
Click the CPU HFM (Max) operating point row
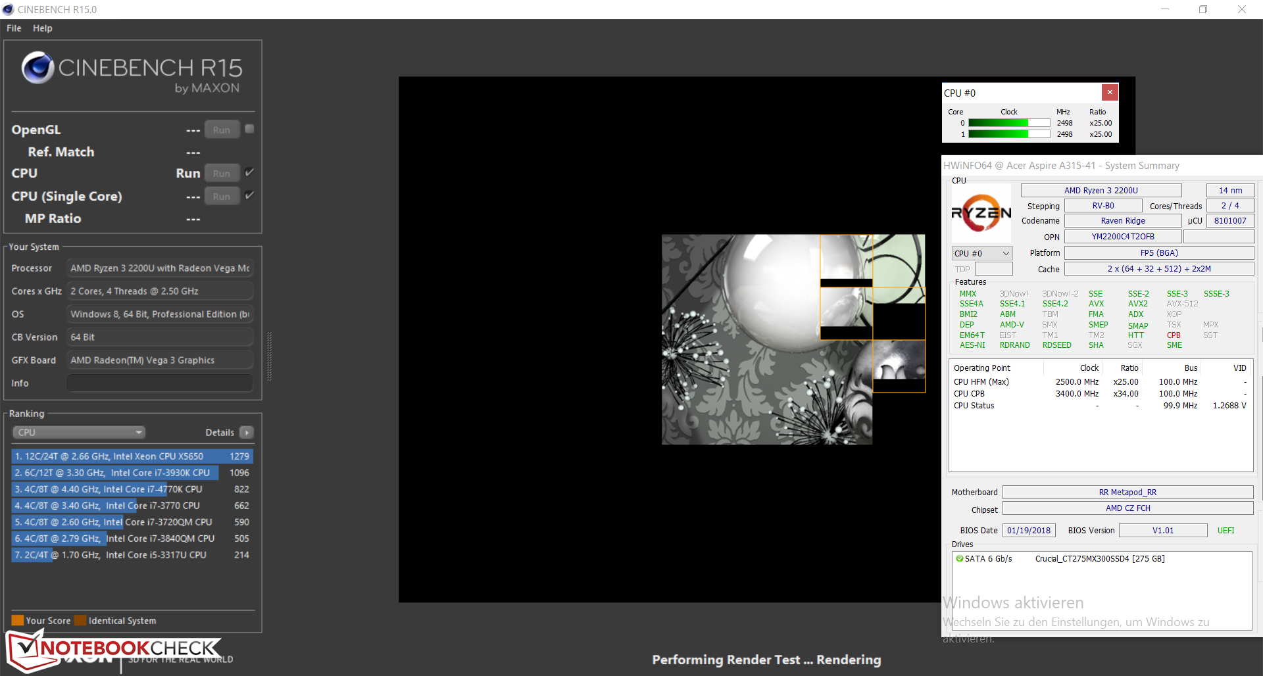[1100, 381]
